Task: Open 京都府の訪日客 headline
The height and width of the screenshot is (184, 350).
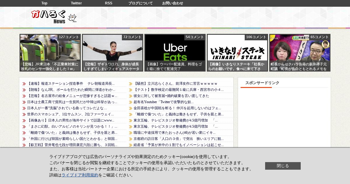Action: 178,139
